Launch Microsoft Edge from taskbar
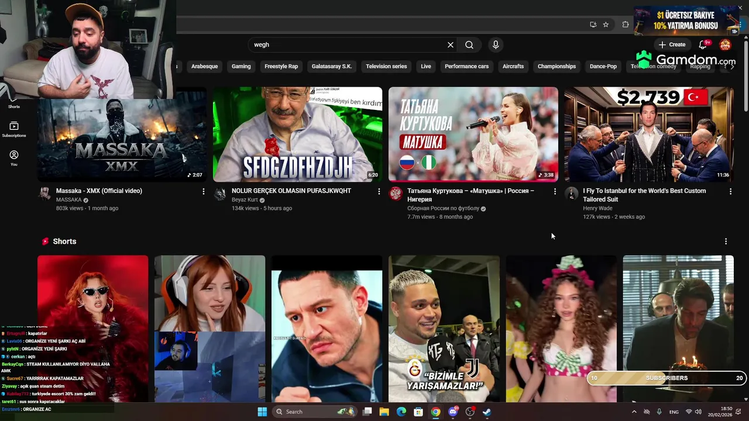Screen dimensions: 749x421 point(401,412)
